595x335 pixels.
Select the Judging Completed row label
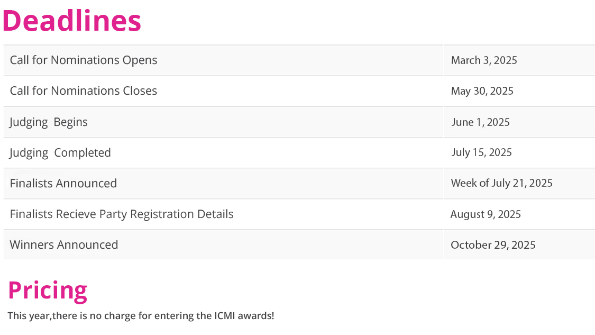point(60,153)
